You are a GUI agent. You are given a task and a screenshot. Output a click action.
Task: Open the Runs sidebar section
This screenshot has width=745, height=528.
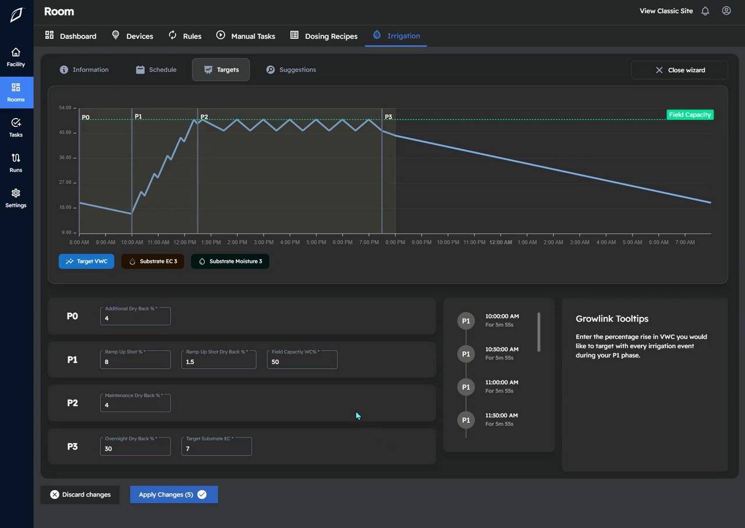(16, 163)
